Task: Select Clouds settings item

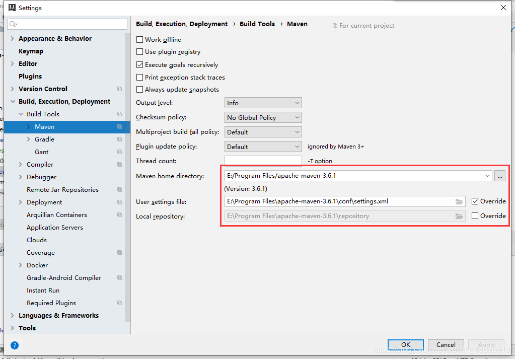Action: [x=37, y=240]
